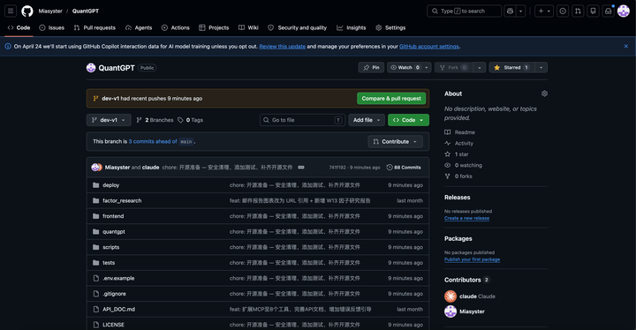Open Activity link in About sidebar

tap(458, 143)
